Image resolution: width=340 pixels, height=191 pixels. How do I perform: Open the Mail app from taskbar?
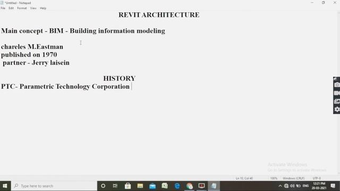pyautogui.click(x=152, y=186)
